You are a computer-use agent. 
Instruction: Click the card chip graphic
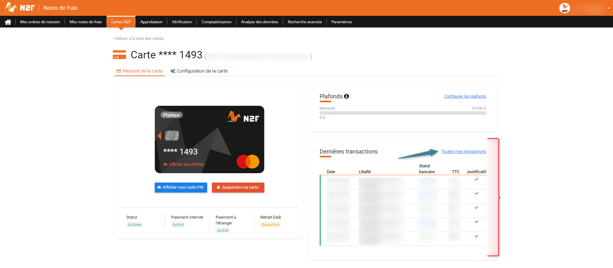172,135
